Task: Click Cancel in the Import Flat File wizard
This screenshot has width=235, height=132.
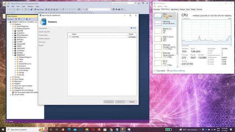Action: point(131,102)
